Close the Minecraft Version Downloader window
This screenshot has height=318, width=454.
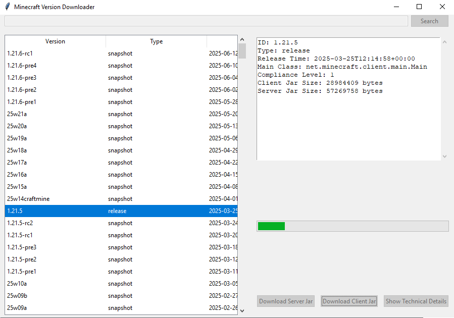[x=442, y=7]
